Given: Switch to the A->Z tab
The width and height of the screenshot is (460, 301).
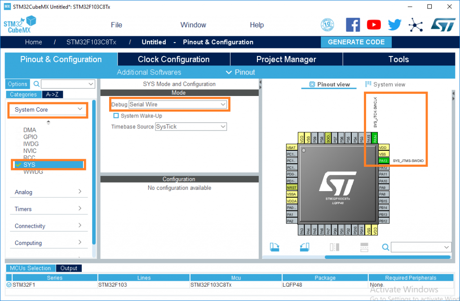Looking at the screenshot, I should (53, 94).
